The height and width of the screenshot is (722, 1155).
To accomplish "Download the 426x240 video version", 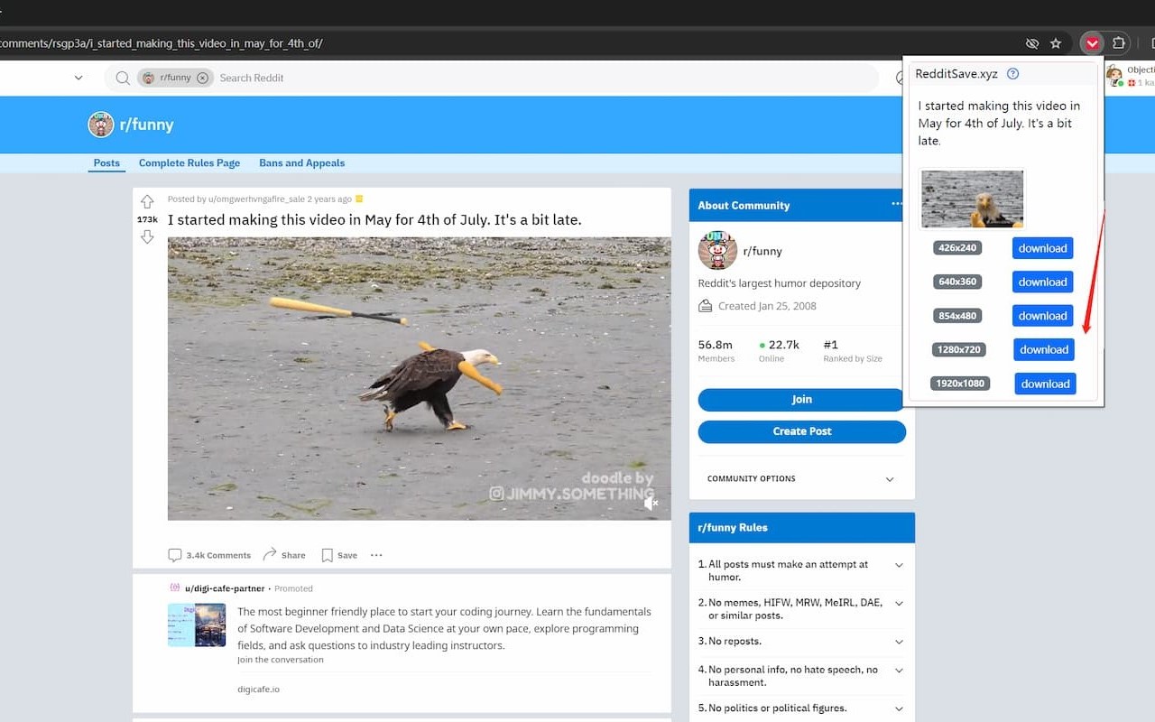I will 1042,248.
